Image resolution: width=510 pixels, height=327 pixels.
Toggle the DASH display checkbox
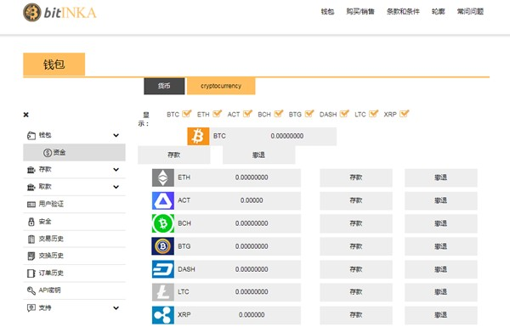[x=344, y=114]
